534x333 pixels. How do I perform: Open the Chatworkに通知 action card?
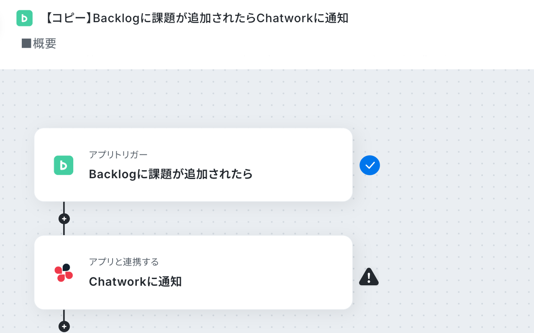point(193,272)
